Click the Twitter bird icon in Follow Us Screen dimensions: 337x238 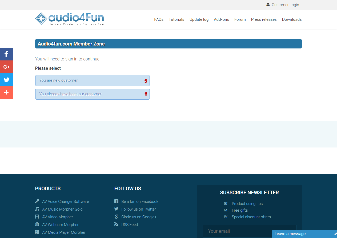pyautogui.click(x=116, y=209)
